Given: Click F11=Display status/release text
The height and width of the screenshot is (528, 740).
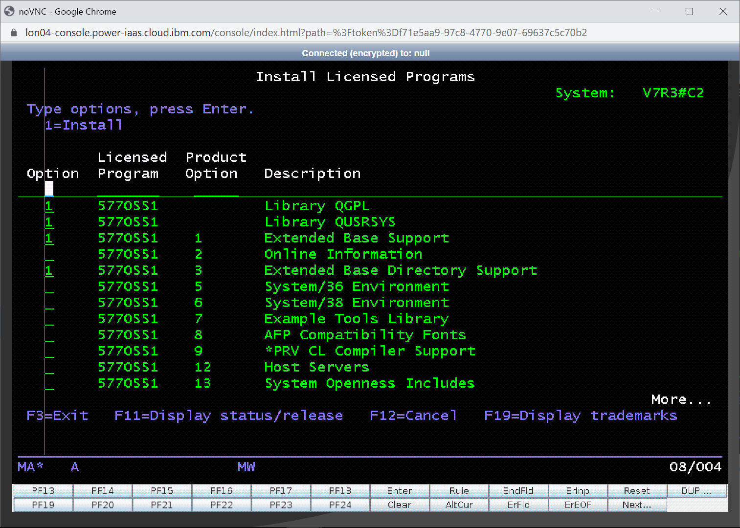Looking at the screenshot, I should click(228, 416).
